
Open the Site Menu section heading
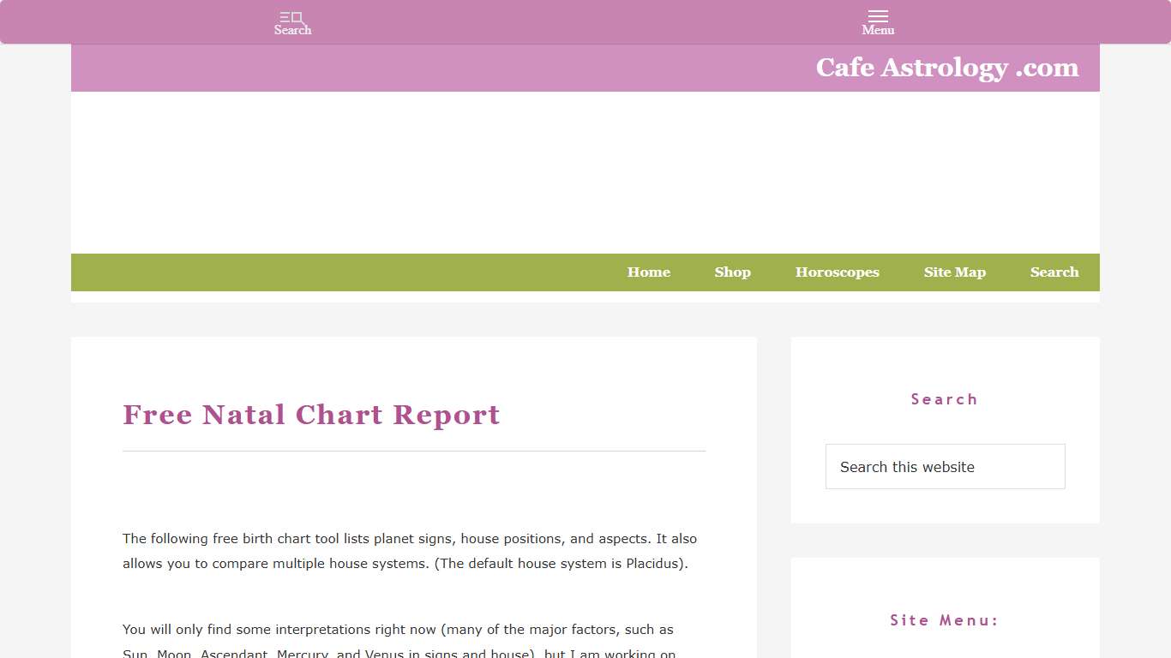coord(944,620)
